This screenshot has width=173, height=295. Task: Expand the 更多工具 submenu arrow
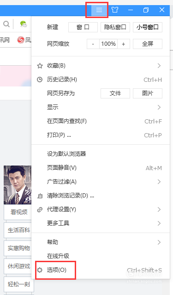[159, 223]
